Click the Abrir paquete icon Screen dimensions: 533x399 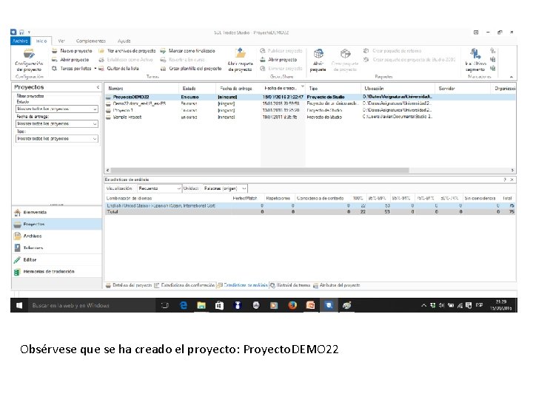pos(318,60)
